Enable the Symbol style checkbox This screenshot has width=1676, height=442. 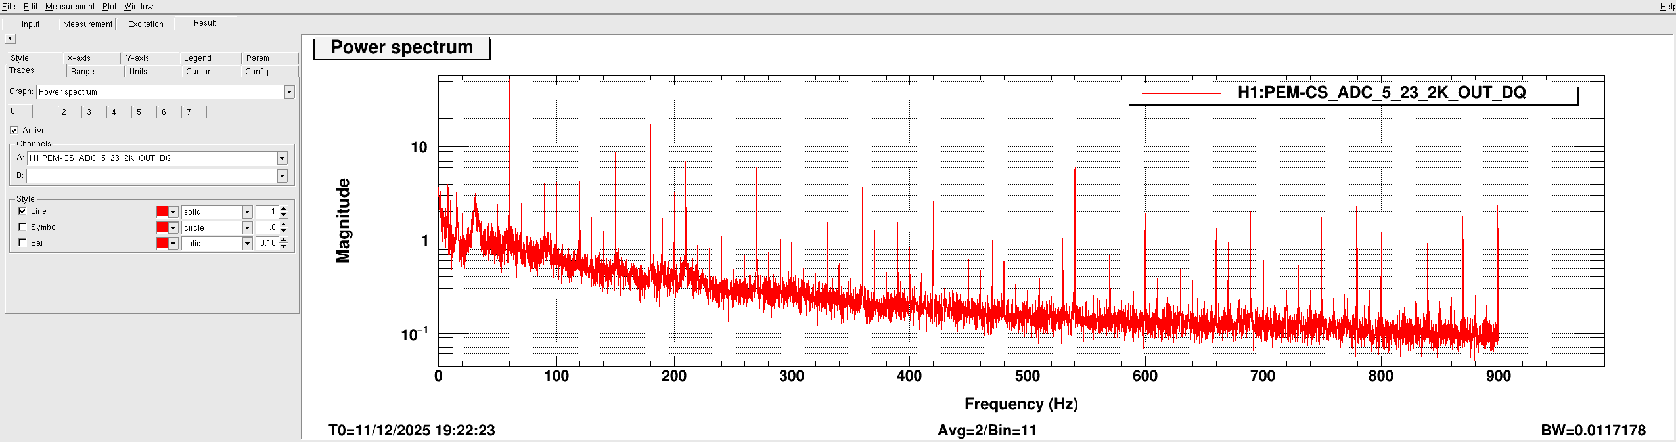click(x=22, y=227)
